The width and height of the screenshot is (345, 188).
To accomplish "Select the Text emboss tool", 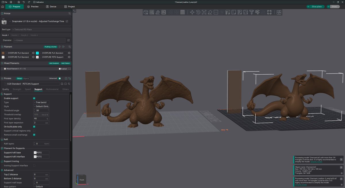I will point(252,12).
